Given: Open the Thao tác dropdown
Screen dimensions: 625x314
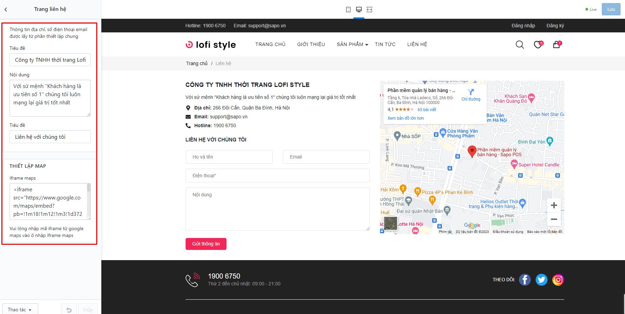Looking at the screenshot, I should (20, 309).
